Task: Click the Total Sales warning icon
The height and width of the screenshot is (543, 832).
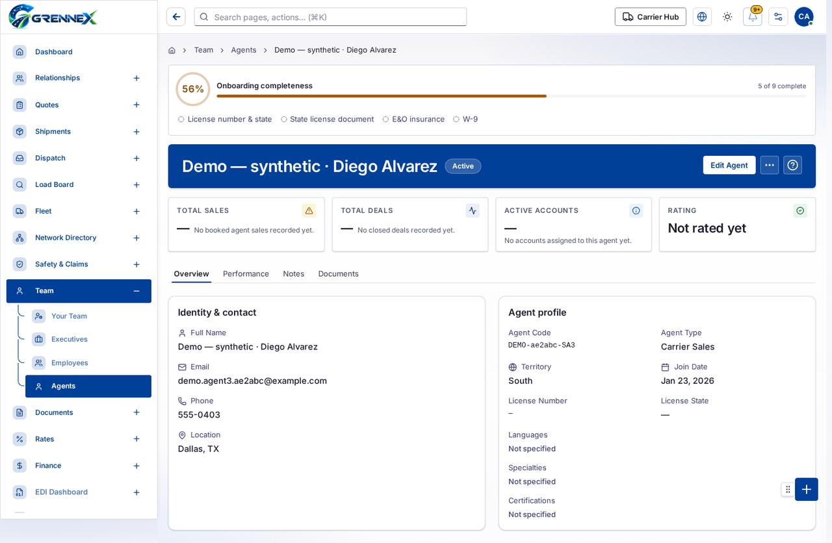Action: click(309, 210)
